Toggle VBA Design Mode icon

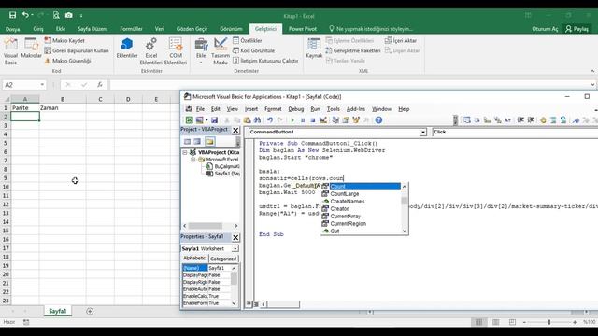(323, 120)
